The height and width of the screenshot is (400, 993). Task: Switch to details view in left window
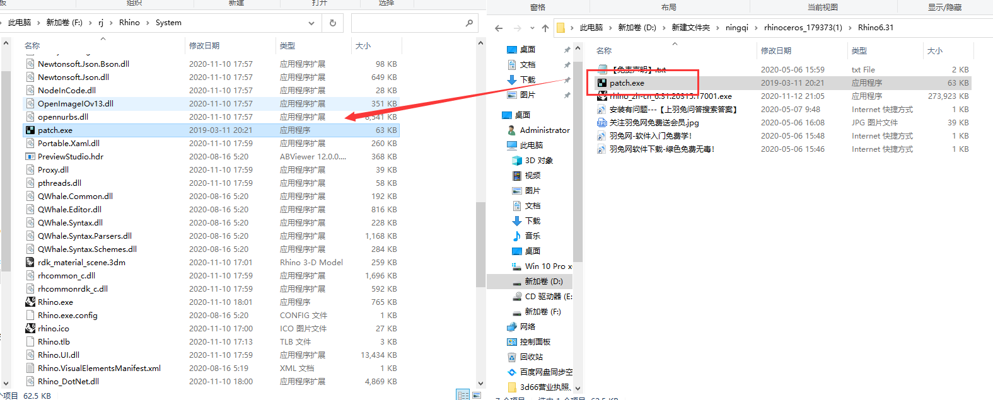(463, 395)
